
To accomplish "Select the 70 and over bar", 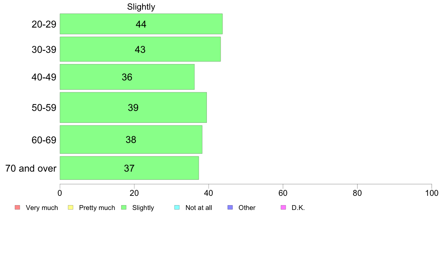I will coord(129,168).
